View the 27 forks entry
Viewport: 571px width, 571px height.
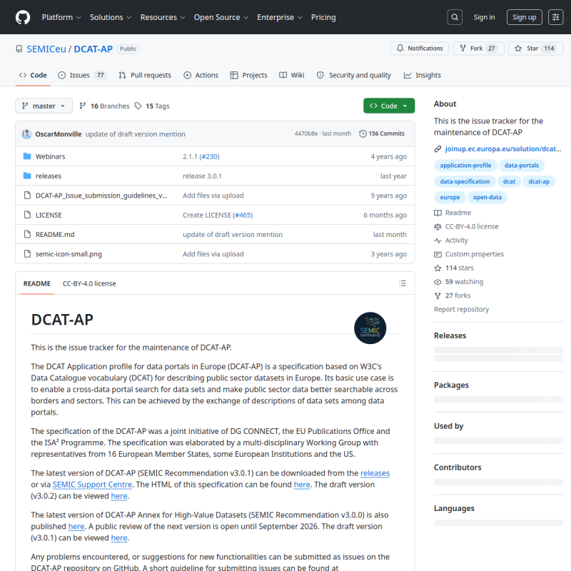point(453,295)
